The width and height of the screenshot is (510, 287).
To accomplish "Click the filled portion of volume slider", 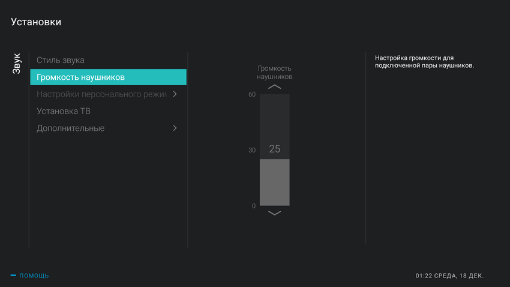I will pyautogui.click(x=274, y=183).
